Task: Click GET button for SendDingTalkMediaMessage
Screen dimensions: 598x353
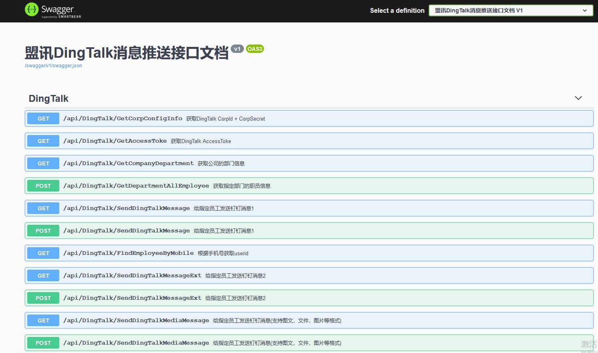Action: point(43,321)
